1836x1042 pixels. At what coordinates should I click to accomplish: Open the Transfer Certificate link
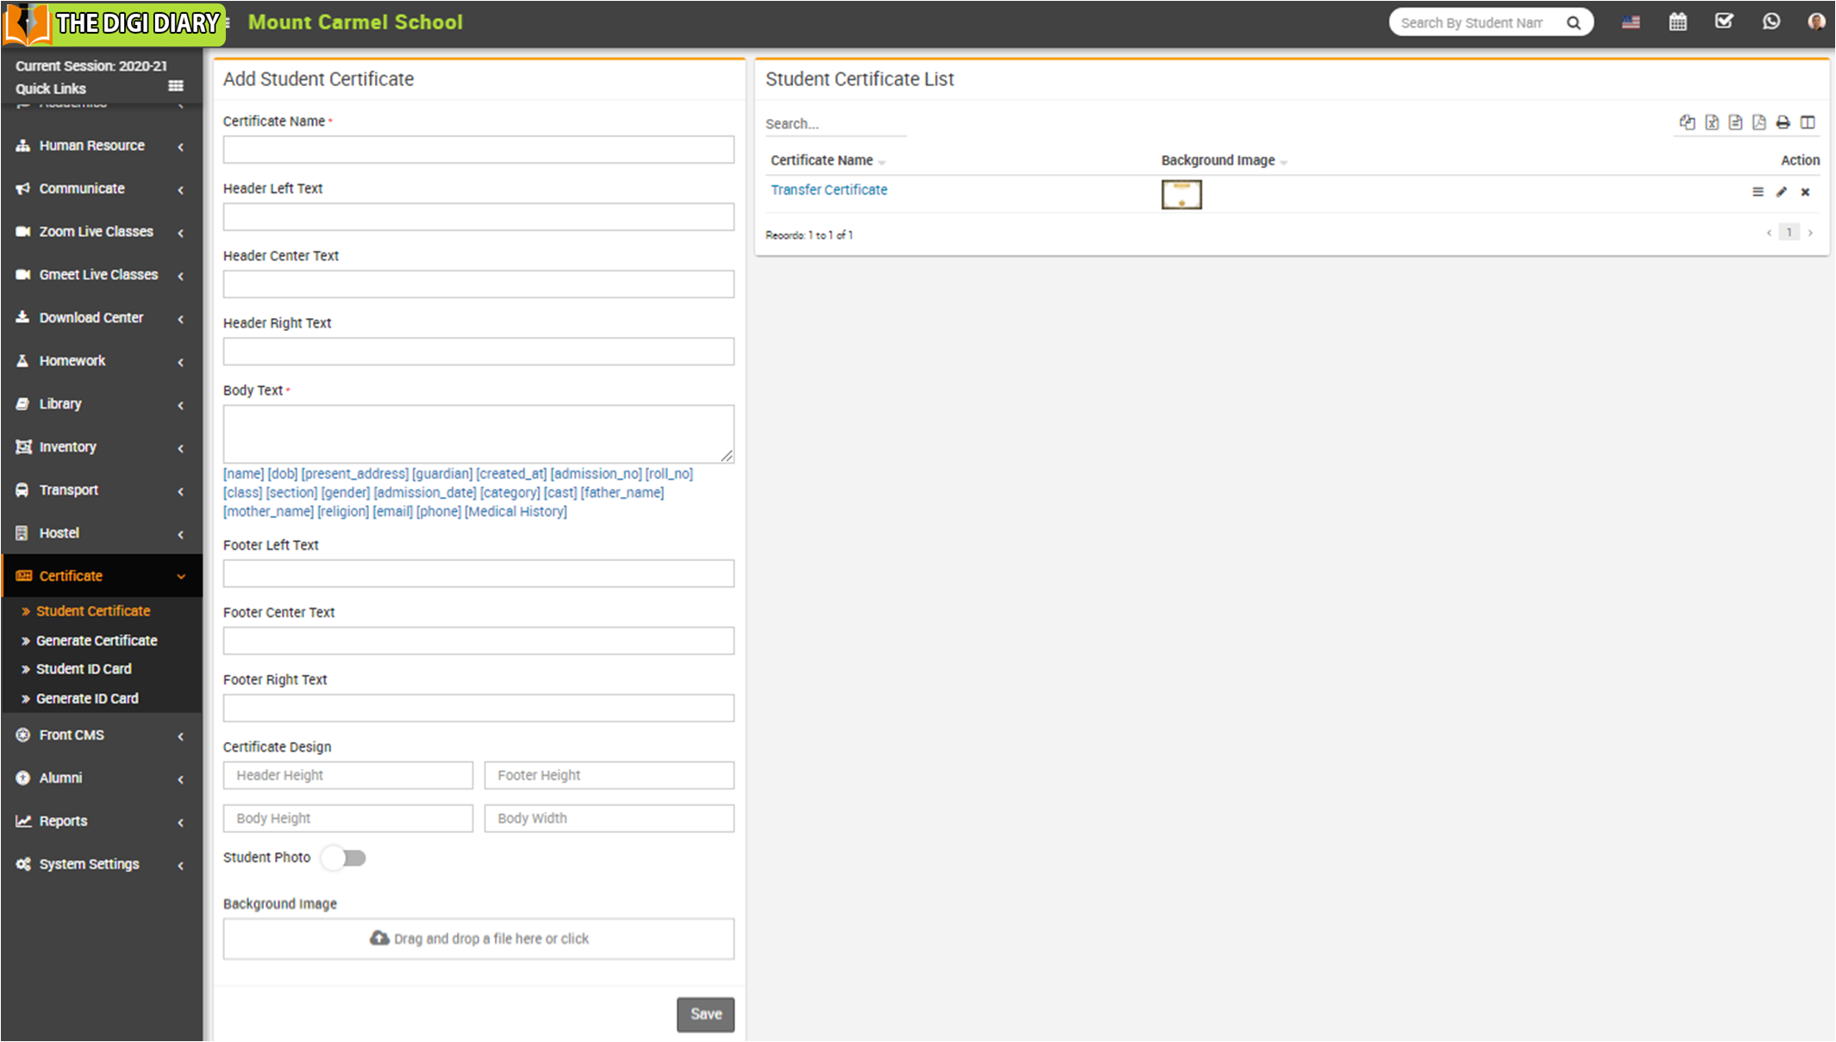pos(828,190)
